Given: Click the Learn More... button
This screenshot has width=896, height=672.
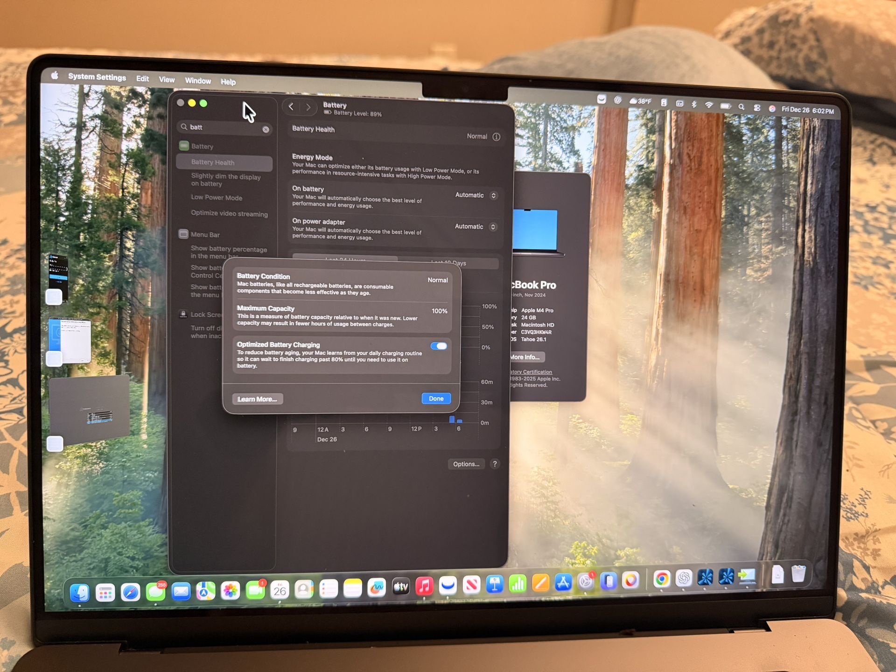Looking at the screenshot, I should click(x=257, y=399).
